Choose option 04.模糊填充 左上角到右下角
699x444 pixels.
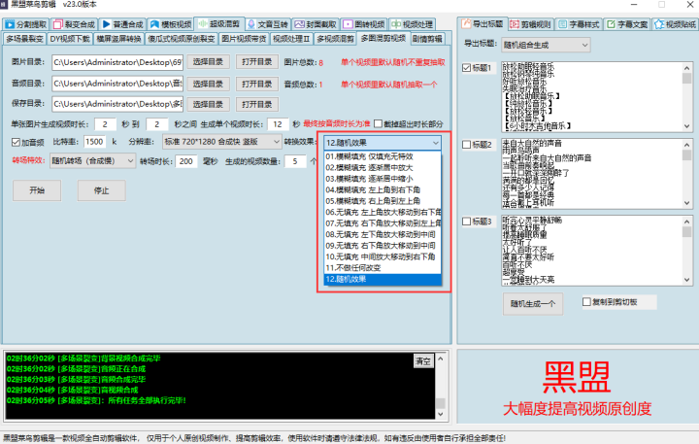coord(383,190)
